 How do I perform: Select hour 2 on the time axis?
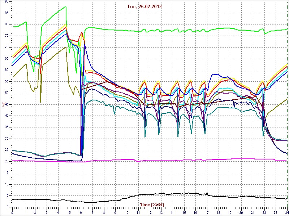coord(35,212)
